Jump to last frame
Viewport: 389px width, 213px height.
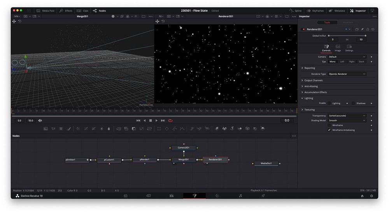click(163, 120)
